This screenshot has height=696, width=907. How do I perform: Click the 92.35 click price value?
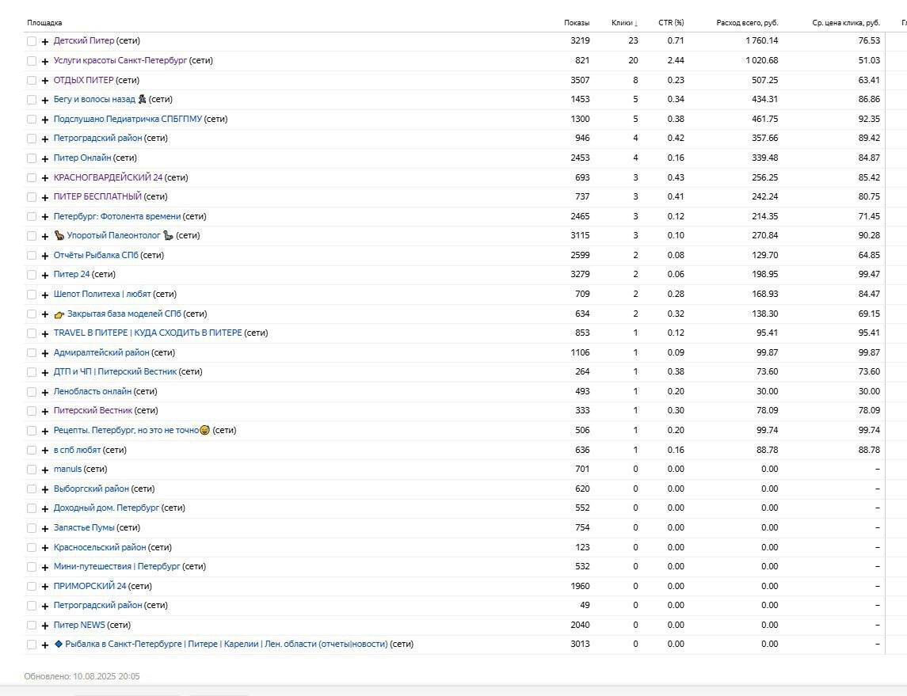pyautogui.click(x=869, y=119)
